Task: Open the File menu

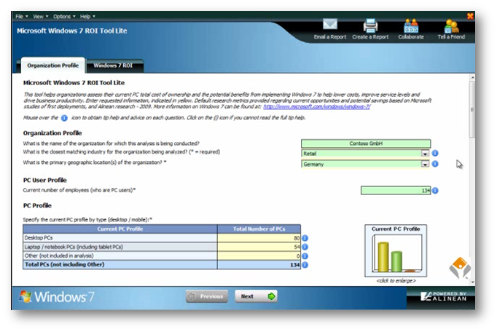Action: (x=22, y=17)
